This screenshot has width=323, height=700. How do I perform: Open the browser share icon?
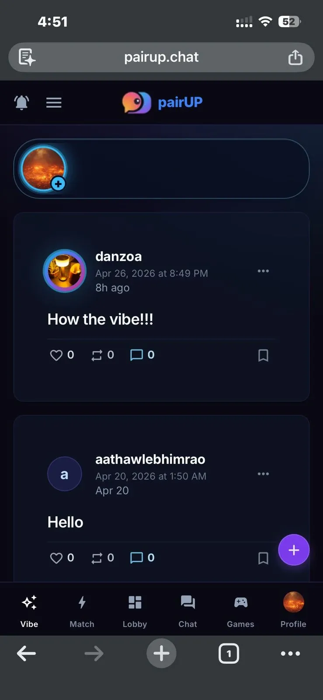295,57
